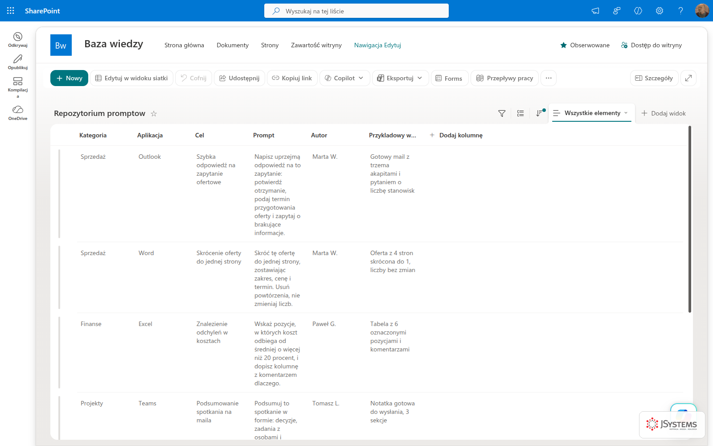
Task: Open the Autor column header menu
Action: point(319,135)
